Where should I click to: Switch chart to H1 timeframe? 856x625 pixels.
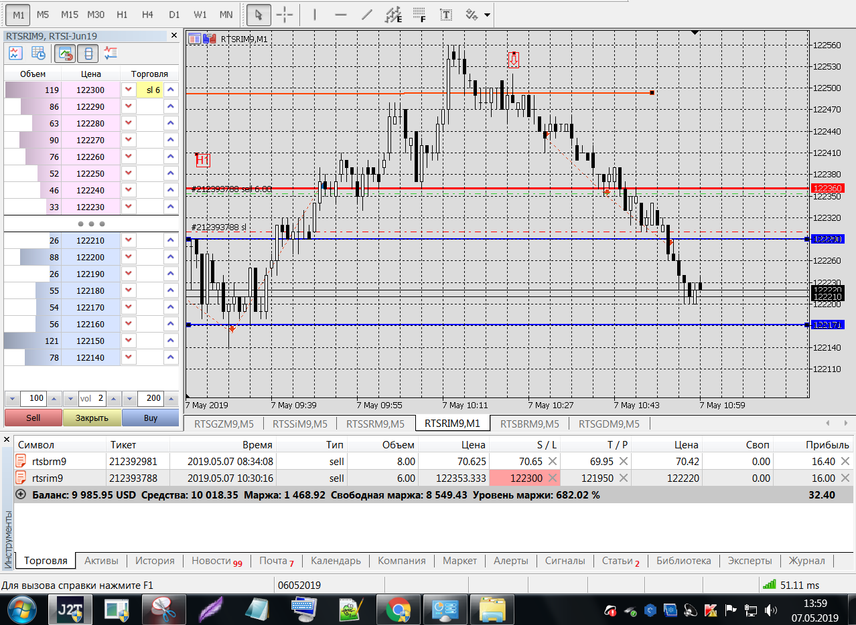(x=122, y=14)
